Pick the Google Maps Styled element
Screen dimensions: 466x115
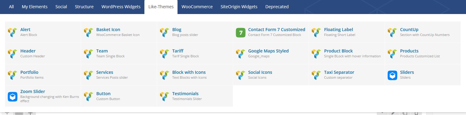click(271, 53)
